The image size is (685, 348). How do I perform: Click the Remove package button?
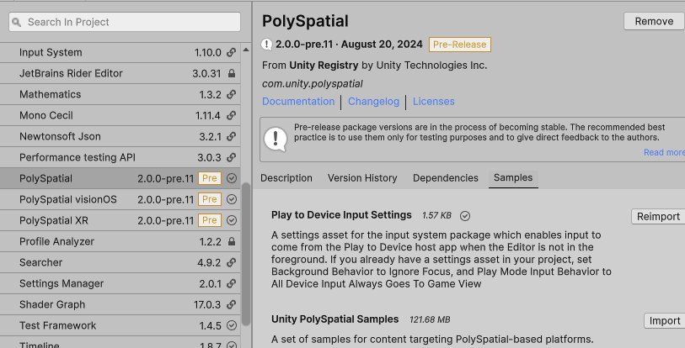click(654, 21)
